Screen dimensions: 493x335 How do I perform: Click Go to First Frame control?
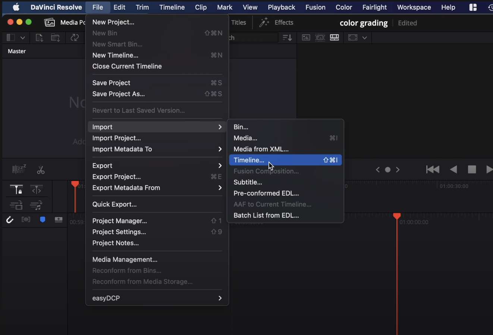click(x=433, y=169)
